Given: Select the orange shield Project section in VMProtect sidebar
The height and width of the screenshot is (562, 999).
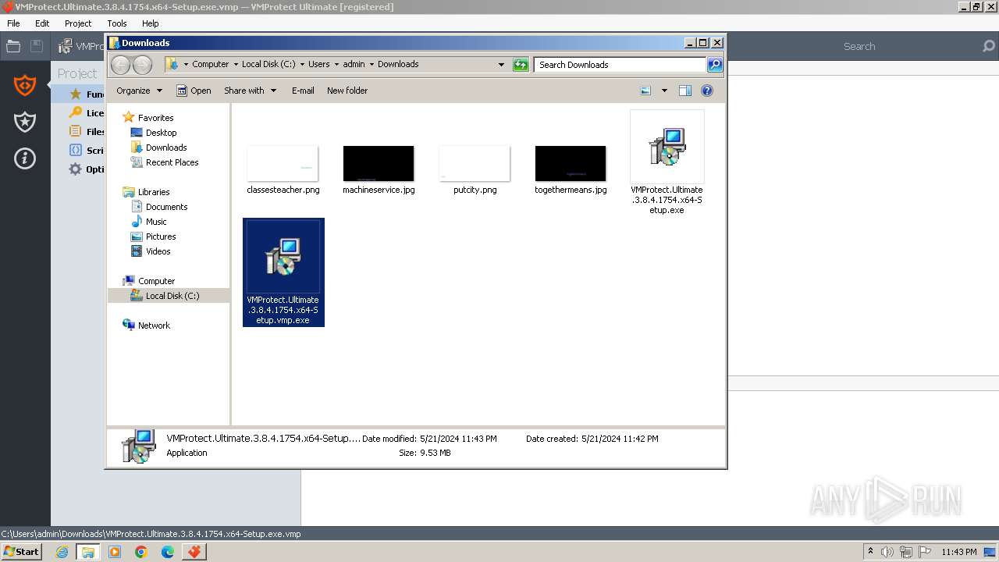Looking at the screenshot, I should coord(25,84).
